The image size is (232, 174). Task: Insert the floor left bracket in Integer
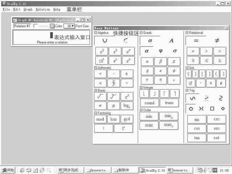(144, 94)
